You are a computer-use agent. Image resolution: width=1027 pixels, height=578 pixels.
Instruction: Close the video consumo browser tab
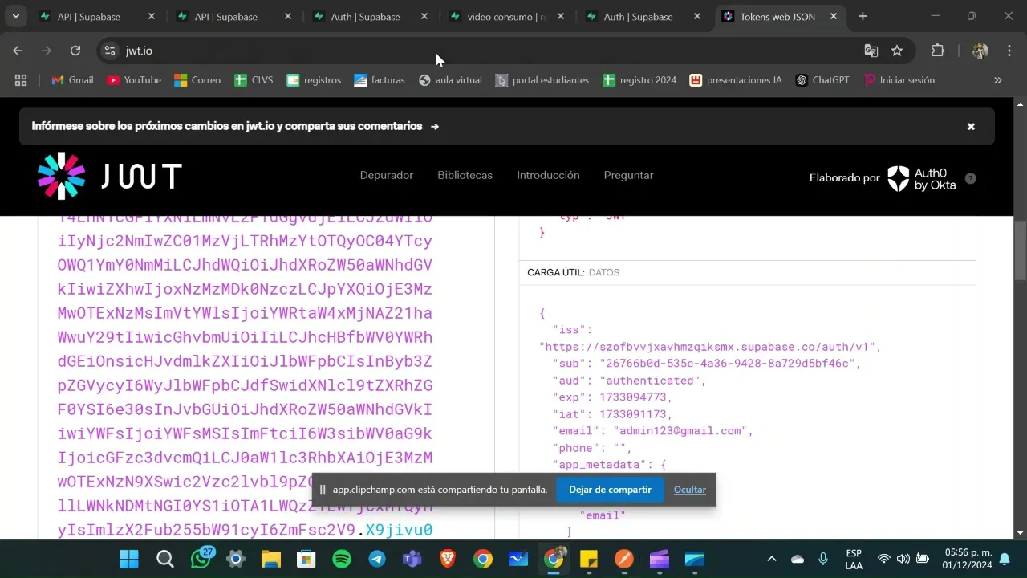click(x=561, y=16)
